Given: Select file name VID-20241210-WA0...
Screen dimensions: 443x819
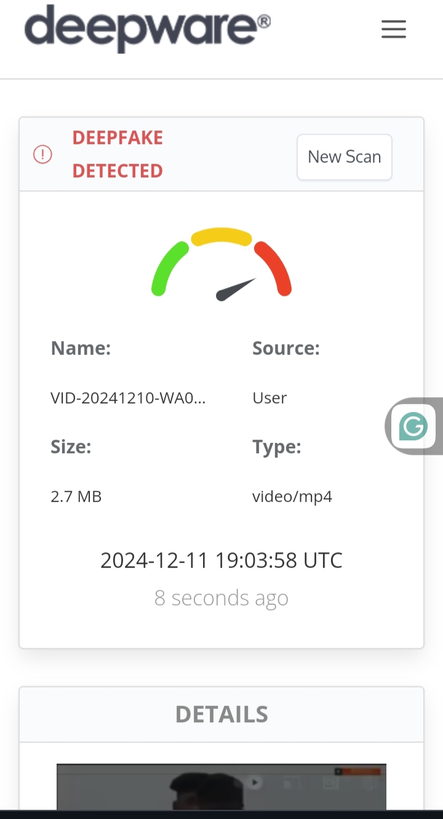Looking at the screenshot, I should (128, 398).
